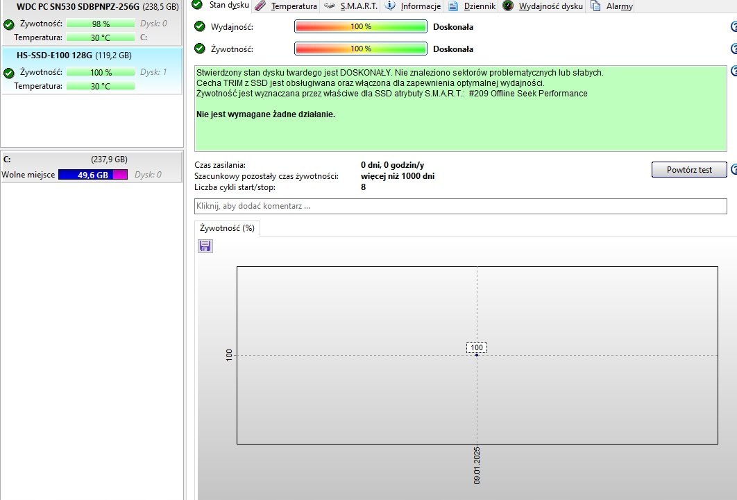Click the 100 data point on the chart
This screenshot has height=500, width=737.
[477, 354]
